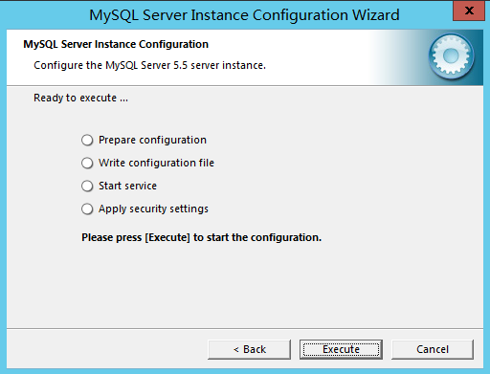The image size is (490, 374).
Task: Close the Configuration Wizard window
Action: (x=469, y=11)
